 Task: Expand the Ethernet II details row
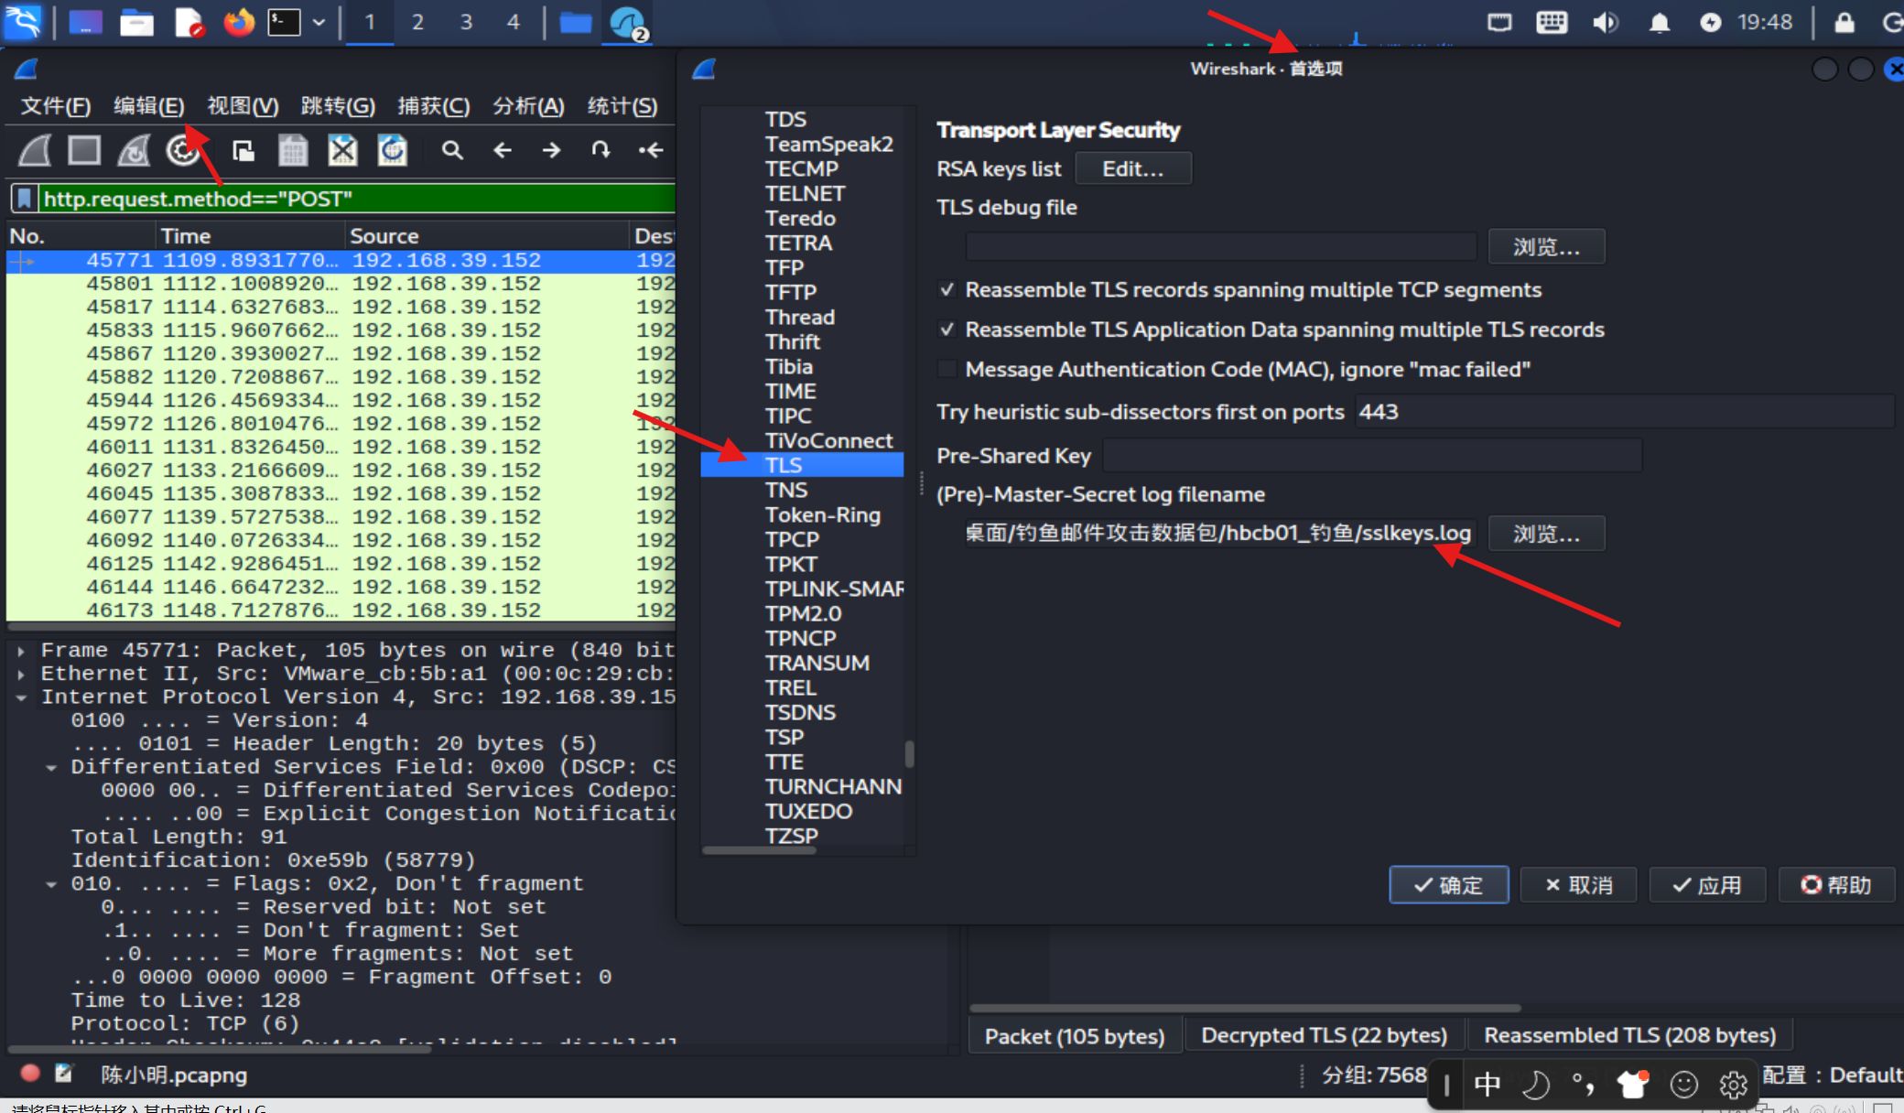[x=21, y=675]
